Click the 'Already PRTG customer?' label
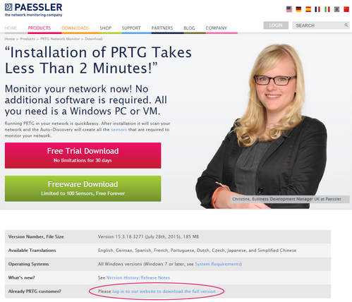This screenshot has height=302, width=352. 35,291
